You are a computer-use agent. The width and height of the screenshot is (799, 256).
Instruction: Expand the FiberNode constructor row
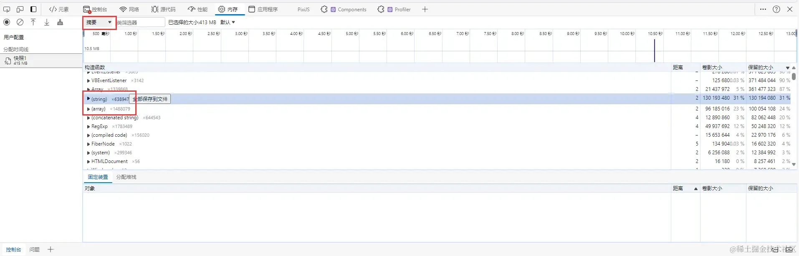[x=88, y=144]
